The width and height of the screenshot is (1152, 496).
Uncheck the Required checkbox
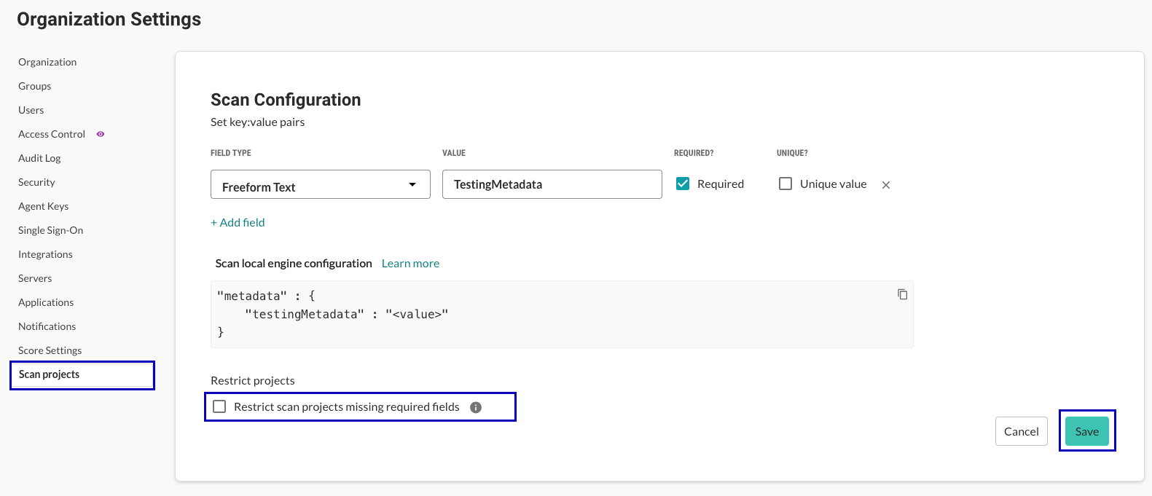pyautogui.click(x=683, y=184)
